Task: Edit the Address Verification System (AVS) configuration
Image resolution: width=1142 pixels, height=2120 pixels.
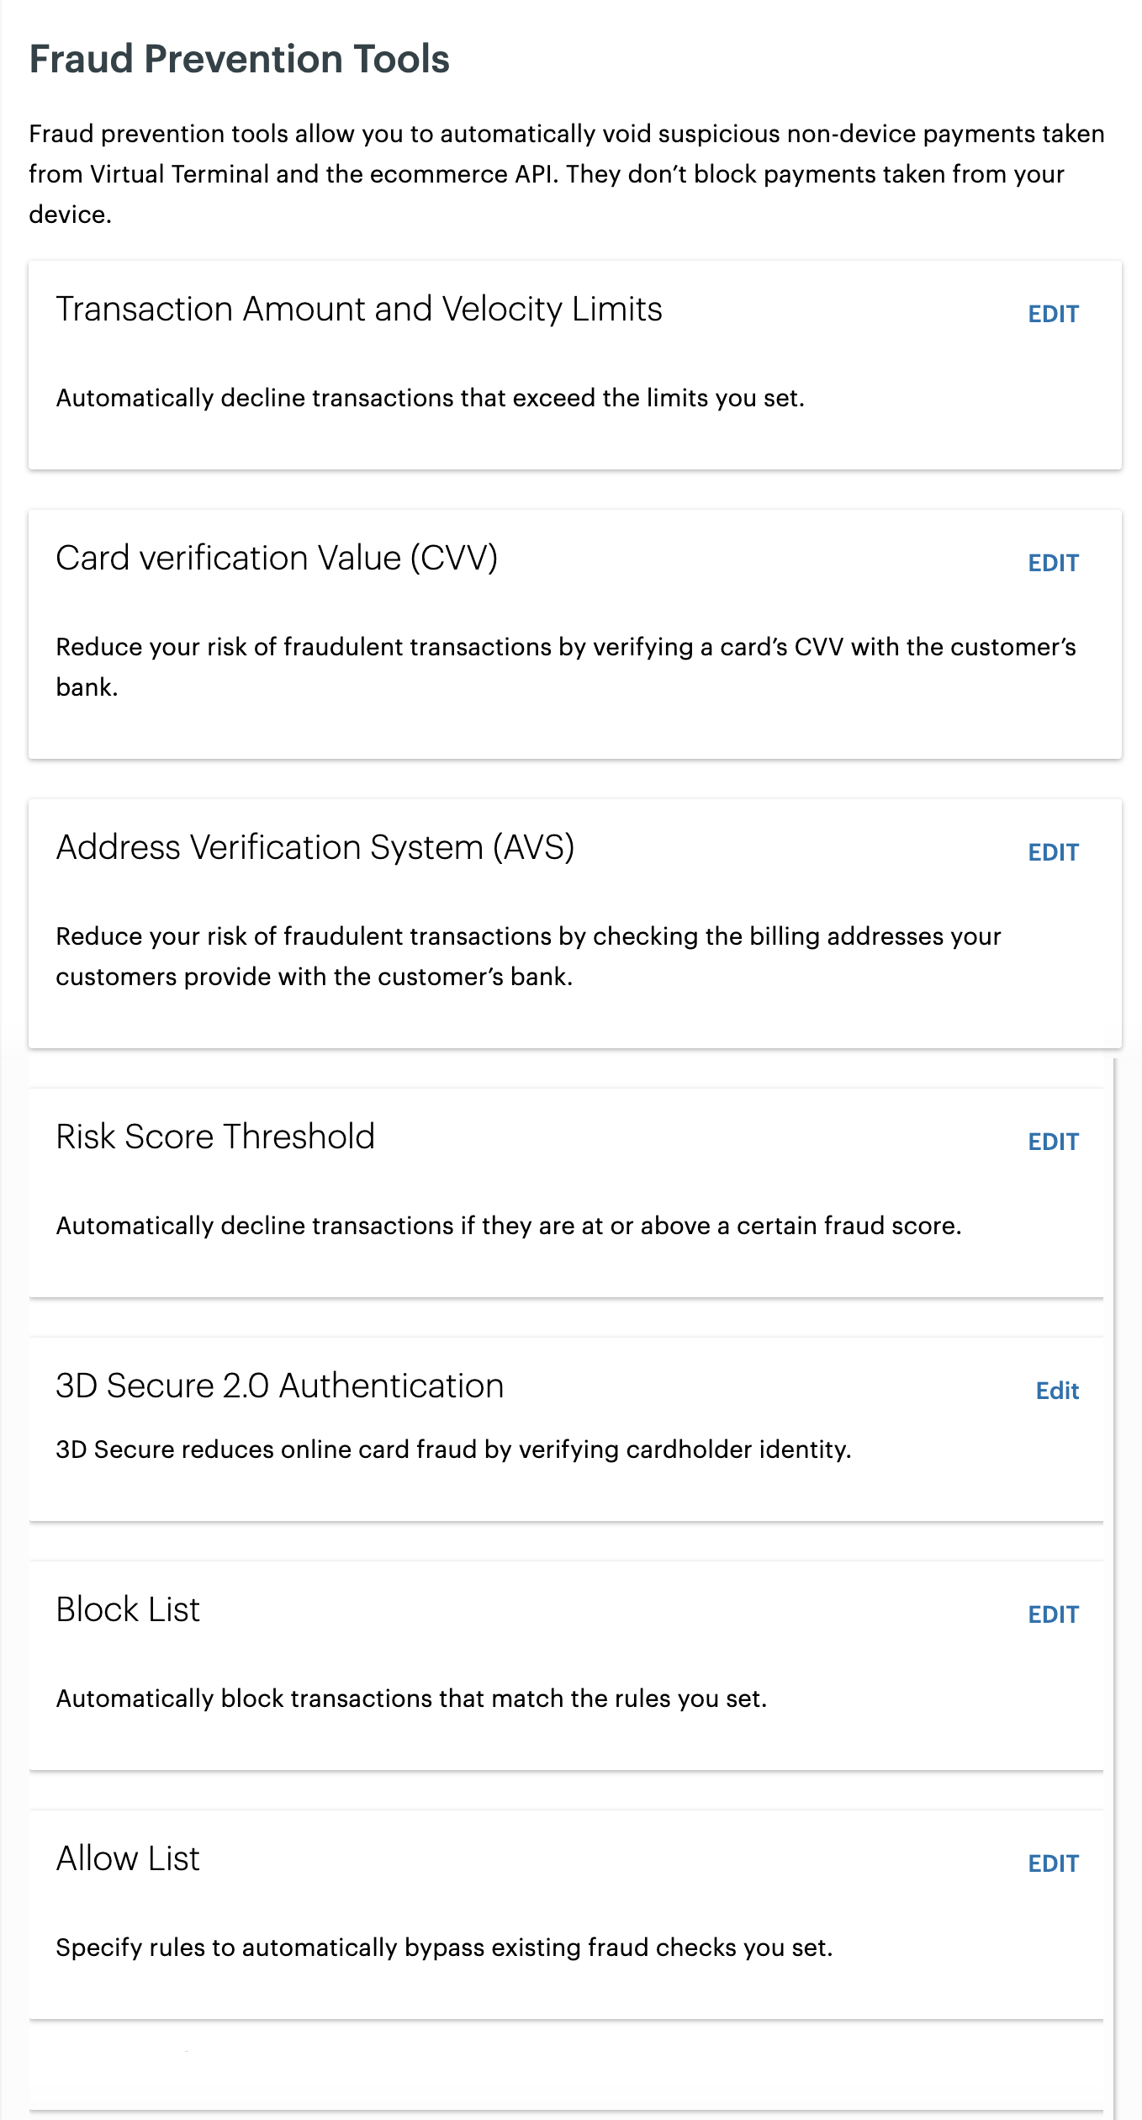Action: (x=1053, y=851)
